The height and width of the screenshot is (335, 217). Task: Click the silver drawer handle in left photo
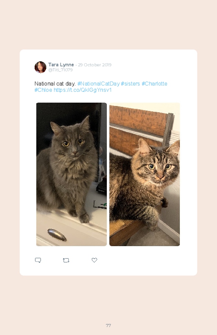click(x=57, y=235)
